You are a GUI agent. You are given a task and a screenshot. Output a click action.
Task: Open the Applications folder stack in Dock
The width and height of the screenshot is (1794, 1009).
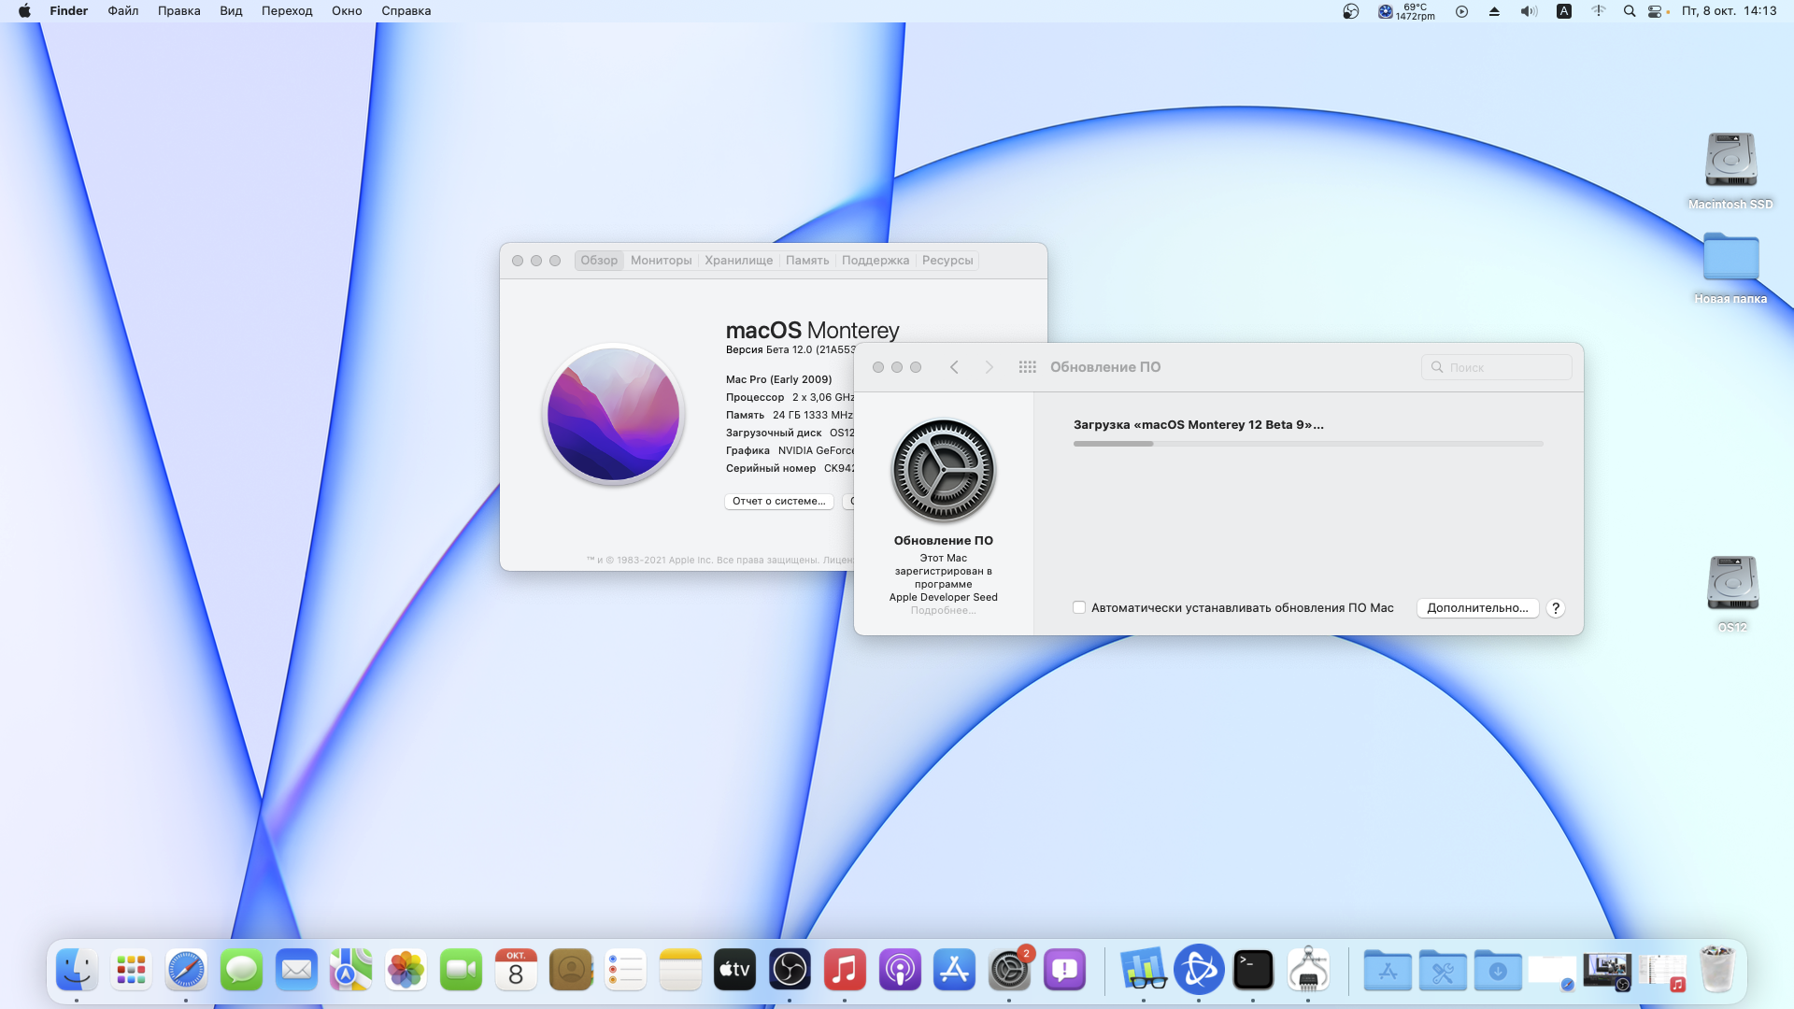1388,970
